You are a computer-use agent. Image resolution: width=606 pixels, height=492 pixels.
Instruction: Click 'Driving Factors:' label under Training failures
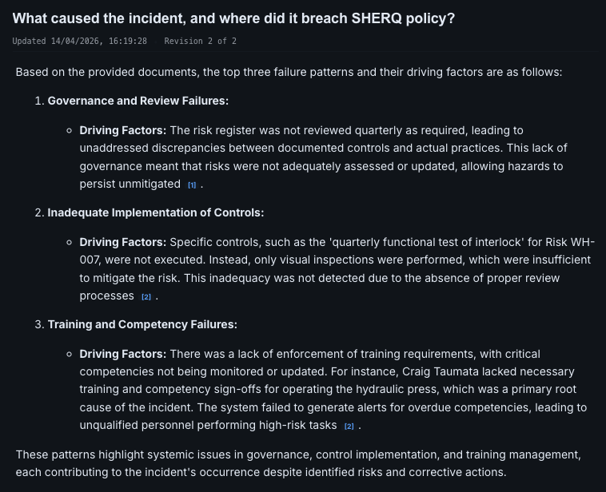[x=123, y=354]
